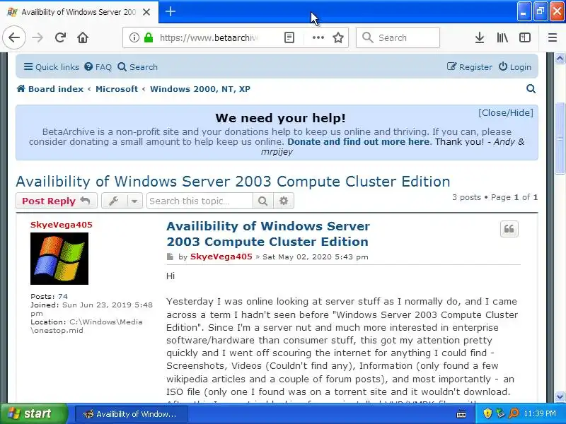Image resolution: width=566 pixels, height=424 pixels.
Task: Click the greyed-out forward arrow
Action: [x=37, y=37]
